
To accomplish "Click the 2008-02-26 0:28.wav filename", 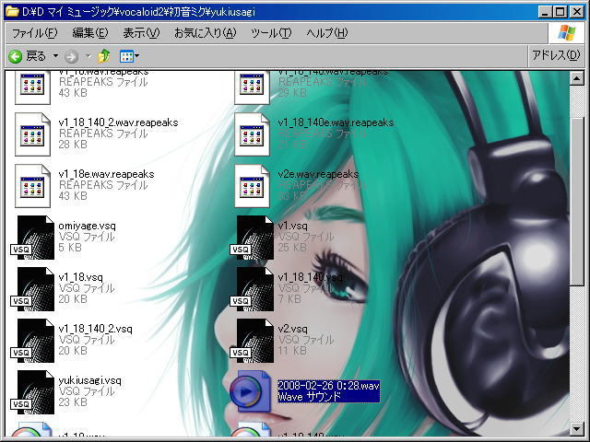I will click(x=328, y=386).
